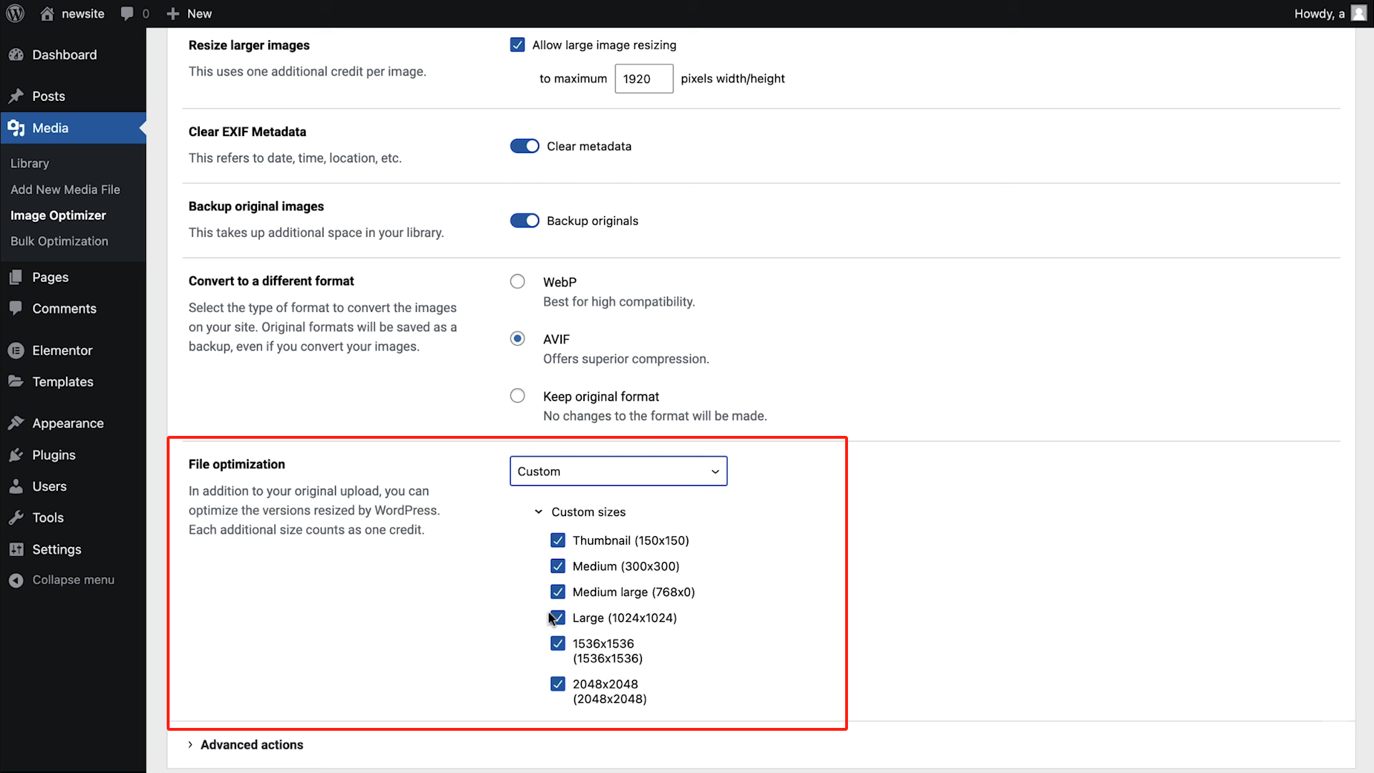The width and height of the screenshot is (1374, 773).
Task: Open Bulk Optimization submenu item
Action: pos(59,241)
